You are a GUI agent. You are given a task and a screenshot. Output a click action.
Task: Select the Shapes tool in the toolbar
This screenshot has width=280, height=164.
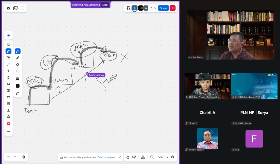tap(8, 58)
